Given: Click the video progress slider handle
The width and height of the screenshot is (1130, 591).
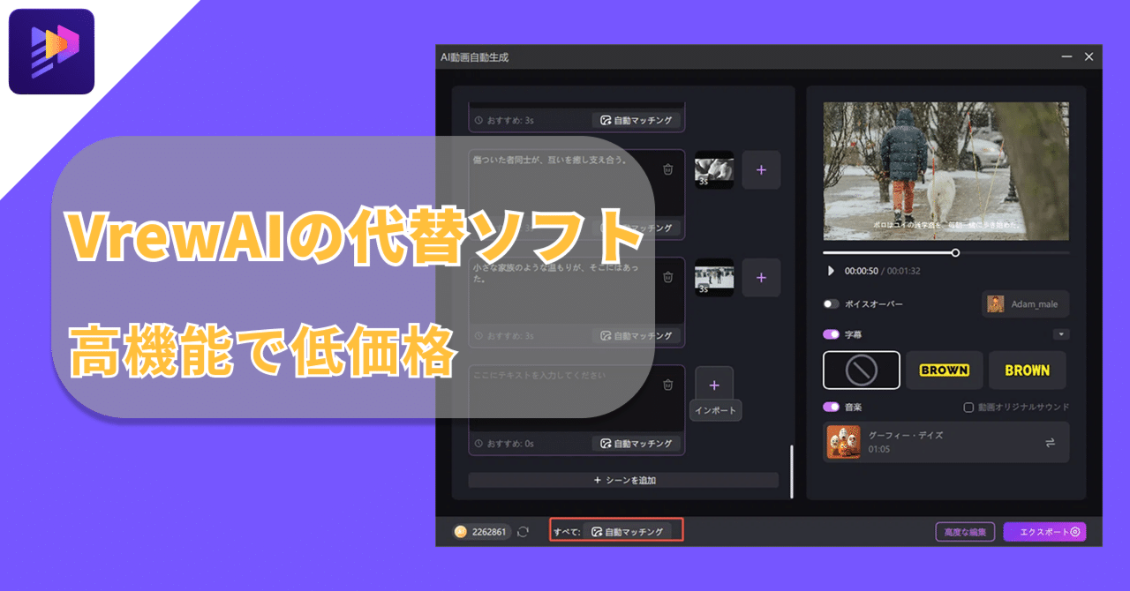Looking at the screenshot, I should coord(955,251).
